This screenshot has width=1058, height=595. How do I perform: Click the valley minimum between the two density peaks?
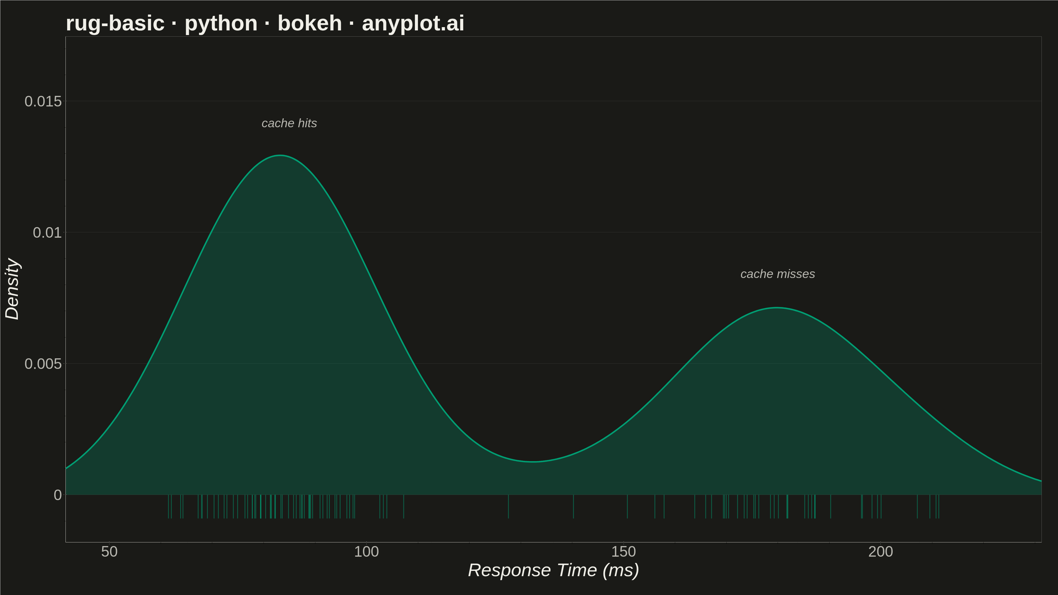(532, 461)
